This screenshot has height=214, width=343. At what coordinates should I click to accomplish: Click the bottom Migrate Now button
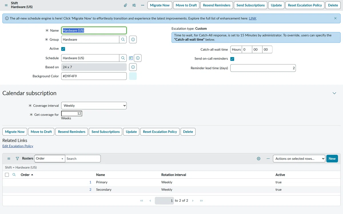[x=15, y=132]
